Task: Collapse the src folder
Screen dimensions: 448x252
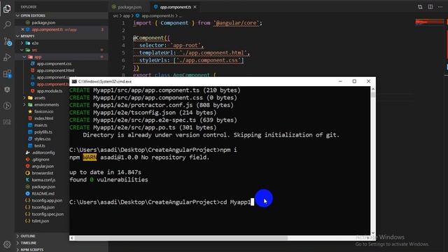Action: coord(34,50)
